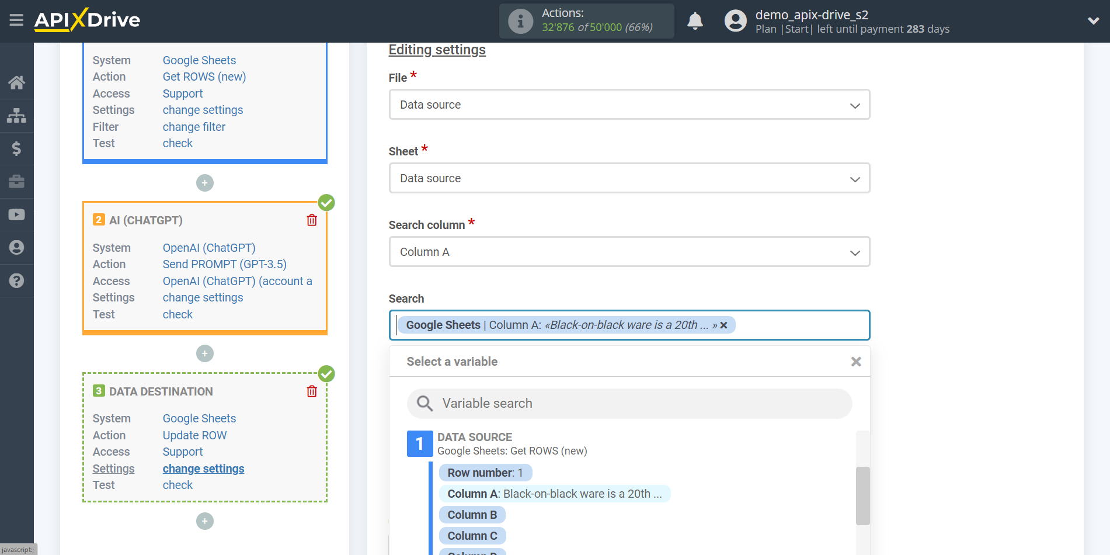Image resolution: width=1110 pixels, height=555 pixels.
Task: Open the YouTube video tutorials icon
Action: (16, 214)
